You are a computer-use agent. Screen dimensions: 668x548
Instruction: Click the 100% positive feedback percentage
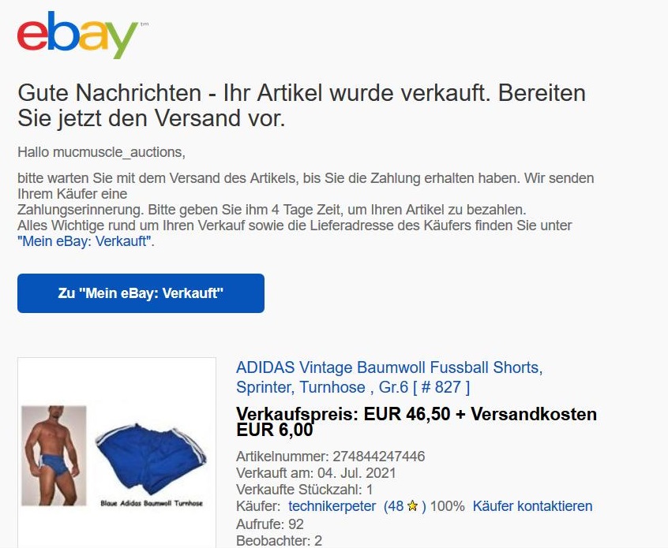448,506
